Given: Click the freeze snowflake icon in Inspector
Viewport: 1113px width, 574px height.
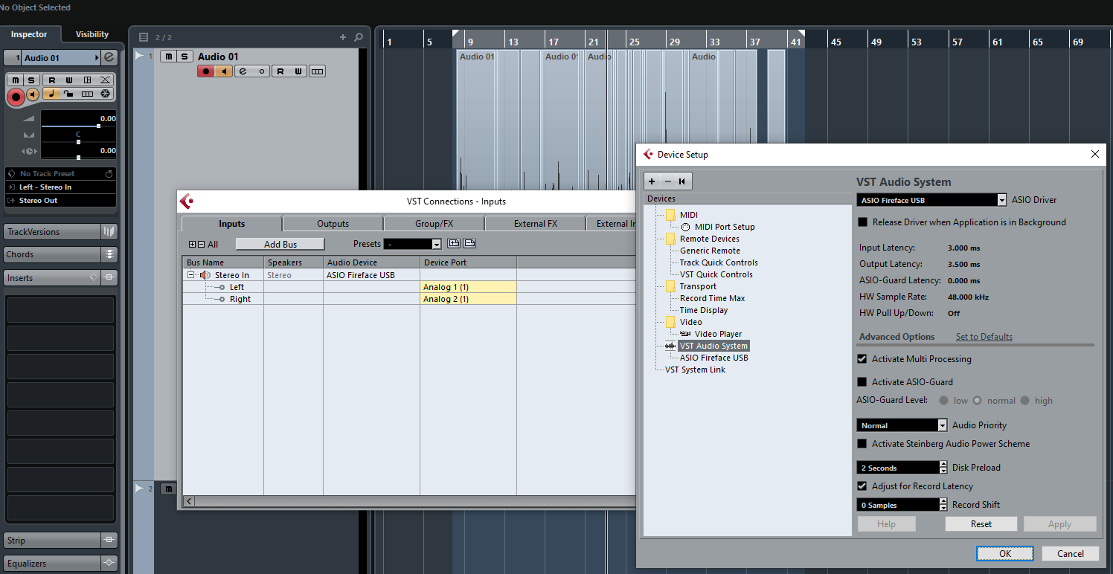Looking at the screenshot, I should pyautogui.click(x=105, y=94).
